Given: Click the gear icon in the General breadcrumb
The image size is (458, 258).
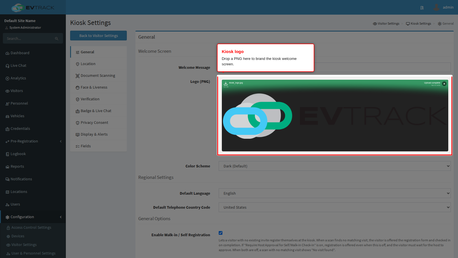Looking at the screenshot, I should (x=440, y=24).
